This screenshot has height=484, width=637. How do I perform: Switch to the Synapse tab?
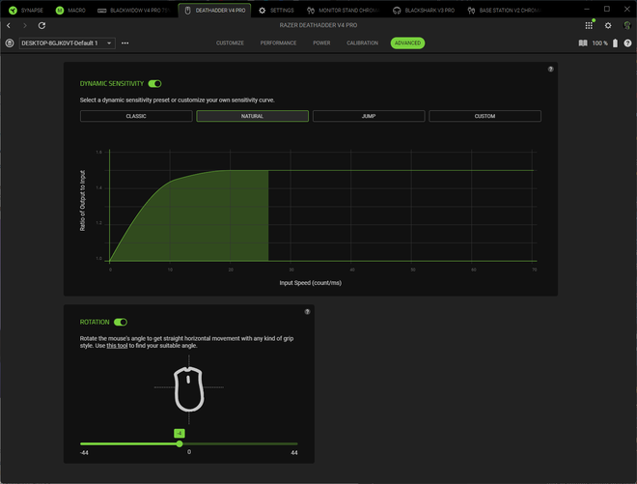[x=26, y=11]
